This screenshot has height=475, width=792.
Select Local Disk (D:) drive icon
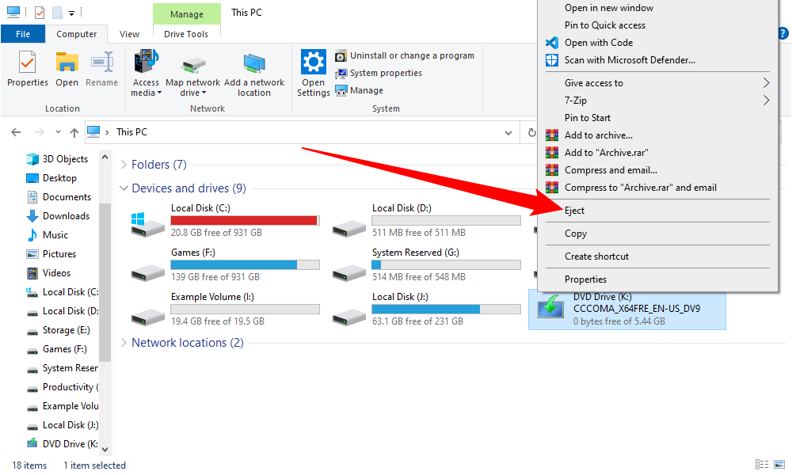(x=349, y=229)
